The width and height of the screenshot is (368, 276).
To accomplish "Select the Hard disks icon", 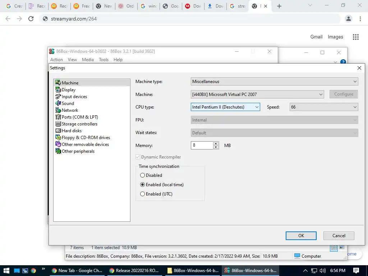I will (58, 130).
